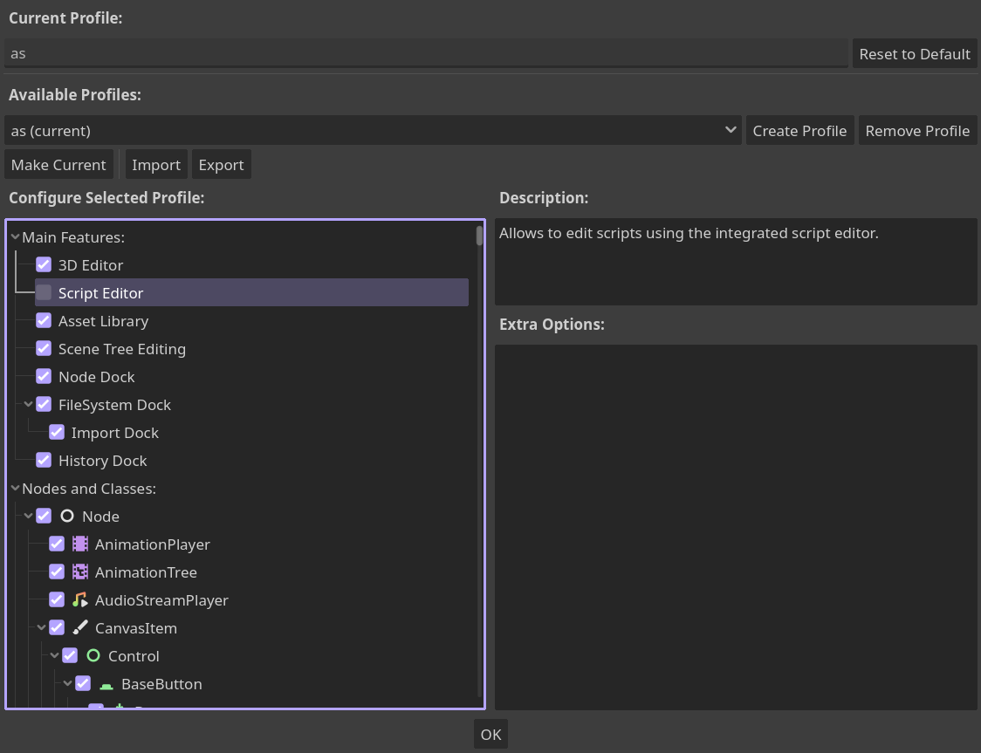Disable the Asset Library checkbox
This screenshot has height=753, width=981.
[x=44, y=320]
